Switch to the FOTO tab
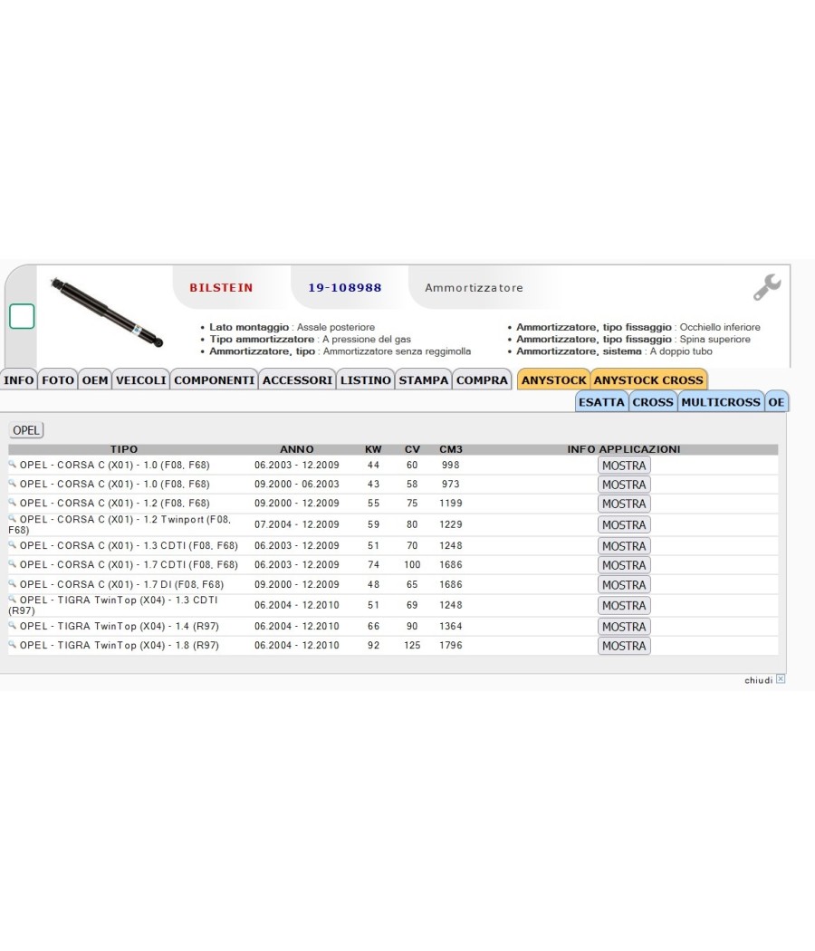 [58, 379]
